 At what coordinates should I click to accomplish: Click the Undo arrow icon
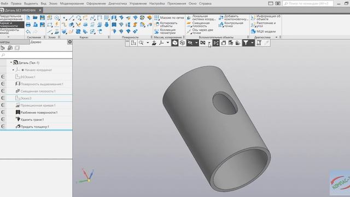click(x=28, y=32)
